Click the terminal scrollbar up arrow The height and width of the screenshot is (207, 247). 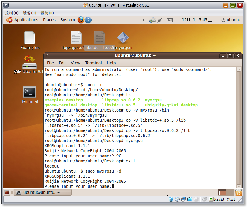pyautogui.click(x=239, y=69)
